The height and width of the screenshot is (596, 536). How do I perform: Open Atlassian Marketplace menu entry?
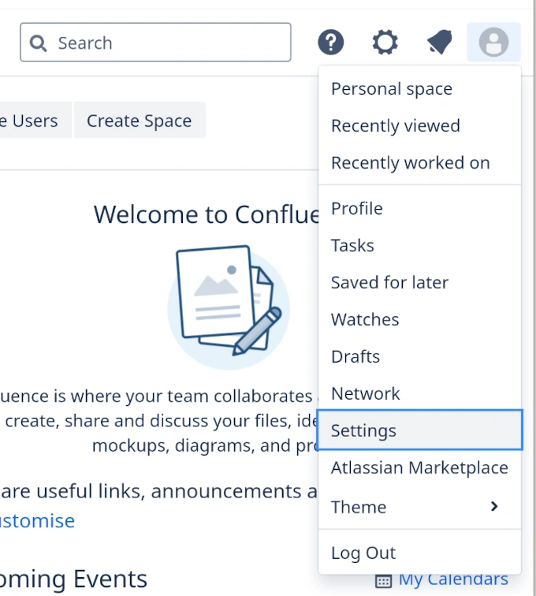[419, 467]
